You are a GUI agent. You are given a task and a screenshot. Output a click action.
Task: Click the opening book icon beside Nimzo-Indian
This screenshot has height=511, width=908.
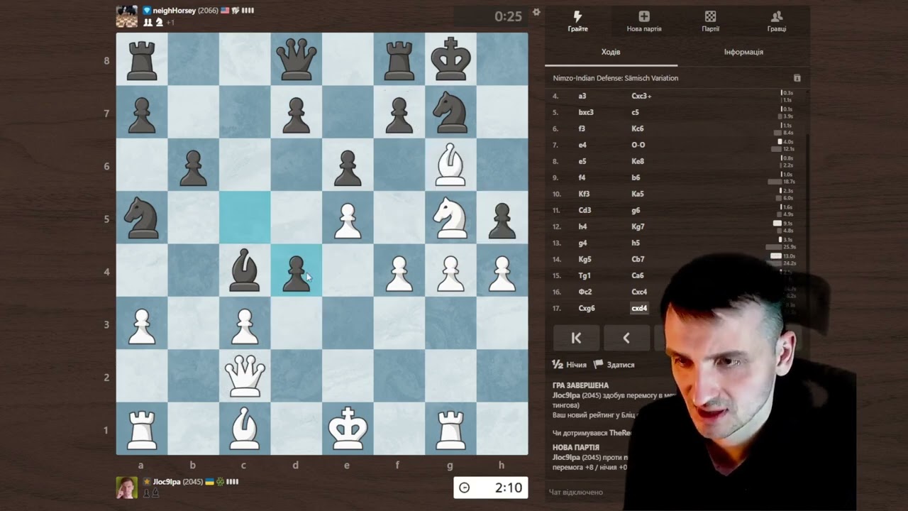797,78
